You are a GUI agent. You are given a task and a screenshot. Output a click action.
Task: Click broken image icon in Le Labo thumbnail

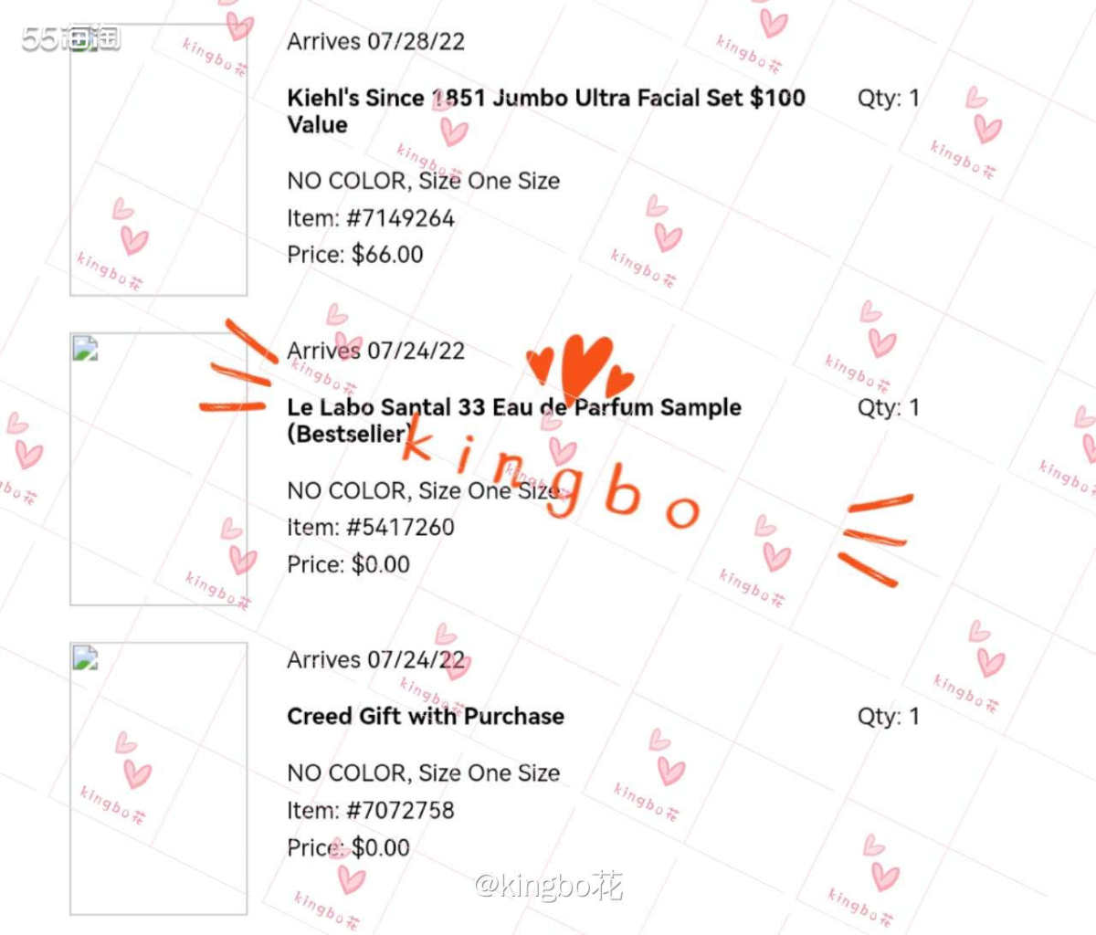86,349
